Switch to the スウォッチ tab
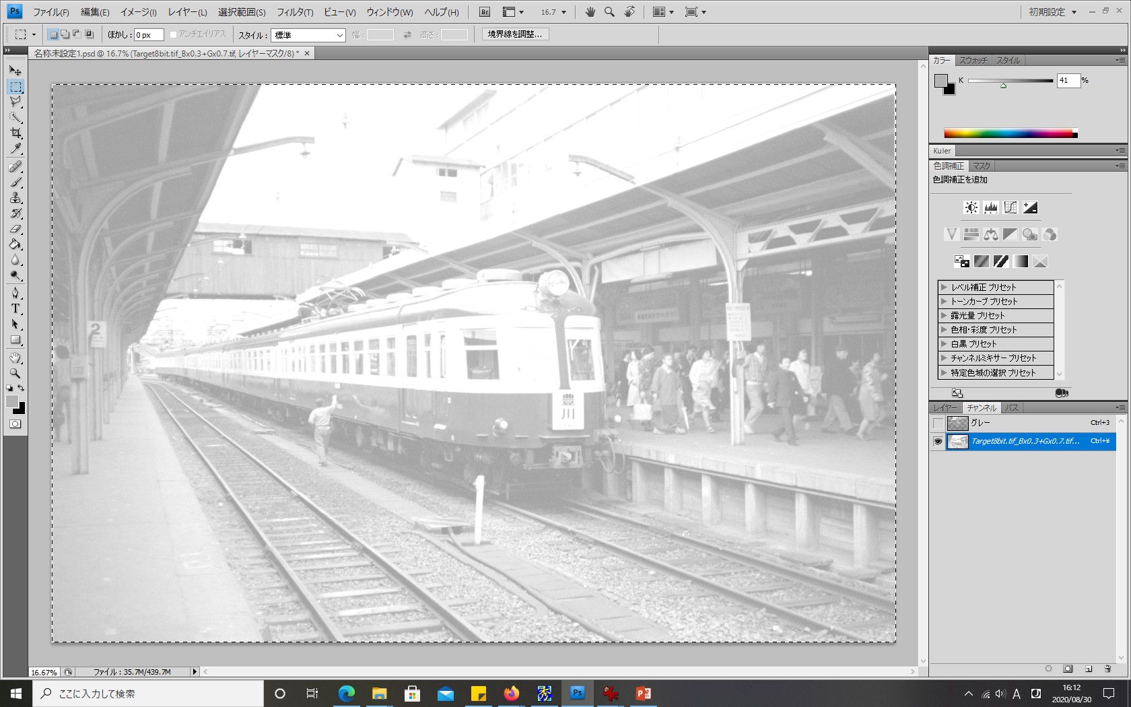Screen dimensions: 1131x707 tap(973, 61)
